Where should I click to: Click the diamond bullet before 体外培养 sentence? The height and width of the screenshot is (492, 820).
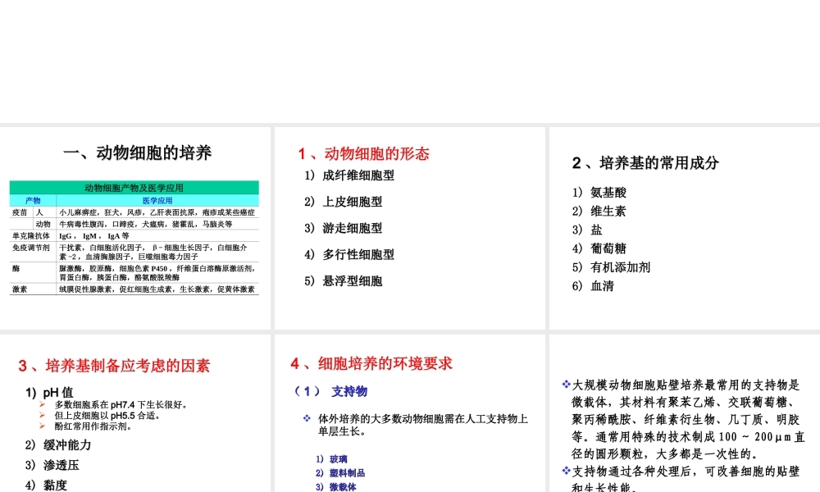coord(305,418)
